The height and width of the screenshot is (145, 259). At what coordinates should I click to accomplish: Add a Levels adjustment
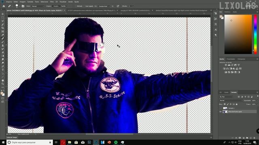(x=229, y=65)
